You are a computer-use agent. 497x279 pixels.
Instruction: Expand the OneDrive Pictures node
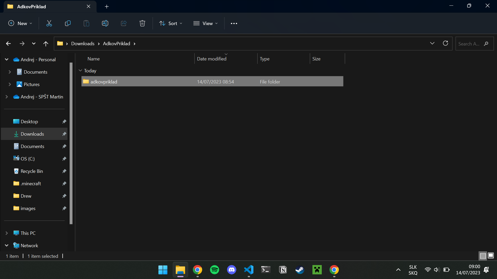click(x=10, y=84)
